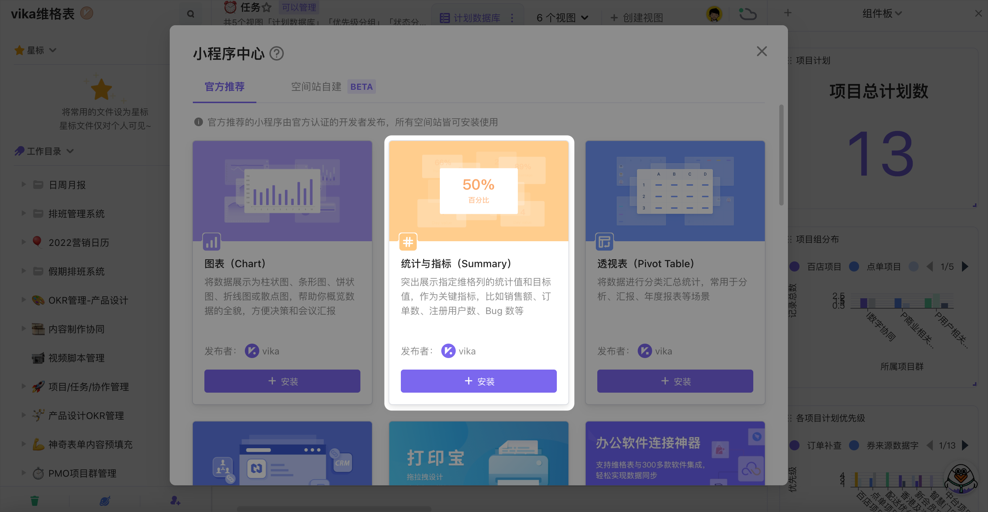Click the invite member icon at bottom left
Viewport: 988px width, 512px height.
[x=175, y=500]
